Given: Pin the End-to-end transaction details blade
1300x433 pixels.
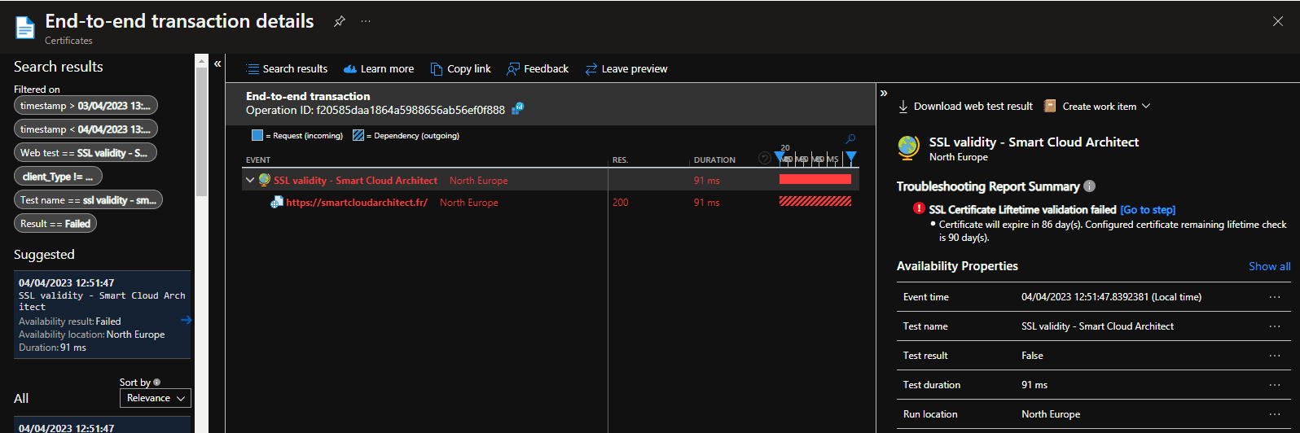Looking at the screenshot, I should 340,22.
